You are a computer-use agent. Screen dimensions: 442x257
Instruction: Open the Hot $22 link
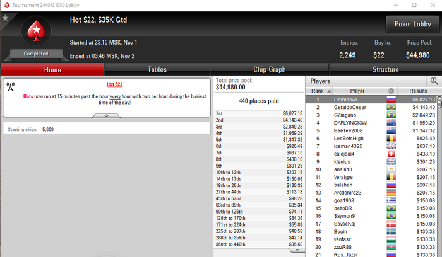(x=114, y=84)
